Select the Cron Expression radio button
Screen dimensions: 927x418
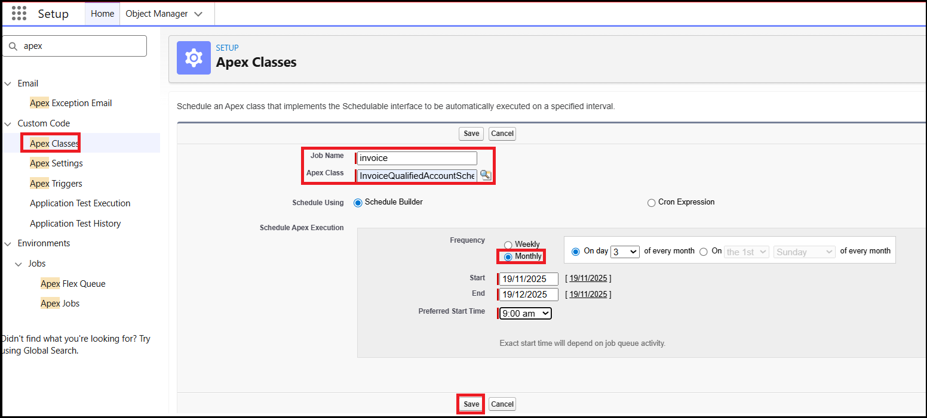(x=651, y=203)
